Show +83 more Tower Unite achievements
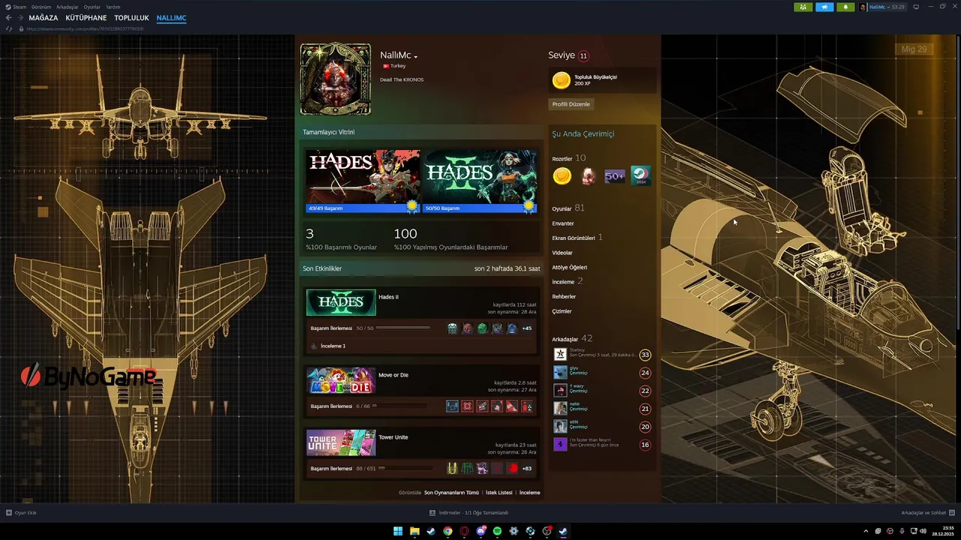The width and height of the screenshot is (961, 540). click(x=527, y=469)
